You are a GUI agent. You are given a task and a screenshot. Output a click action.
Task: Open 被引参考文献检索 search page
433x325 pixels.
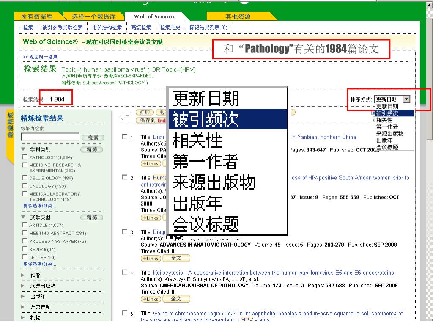tap(63, 28)
